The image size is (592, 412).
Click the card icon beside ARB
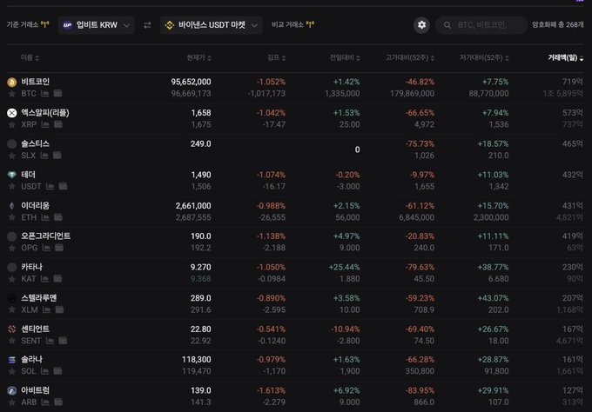click(x=58, y=402)
